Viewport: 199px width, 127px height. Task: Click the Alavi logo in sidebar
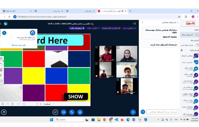coord(190,23)
